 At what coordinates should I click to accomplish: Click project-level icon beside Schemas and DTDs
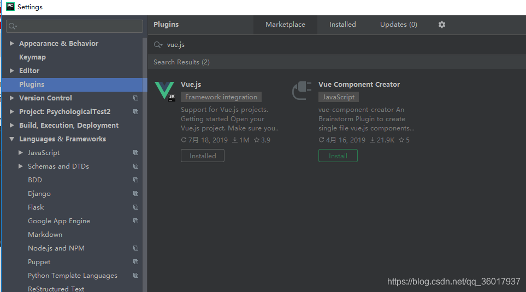click(x=135, y=166)
